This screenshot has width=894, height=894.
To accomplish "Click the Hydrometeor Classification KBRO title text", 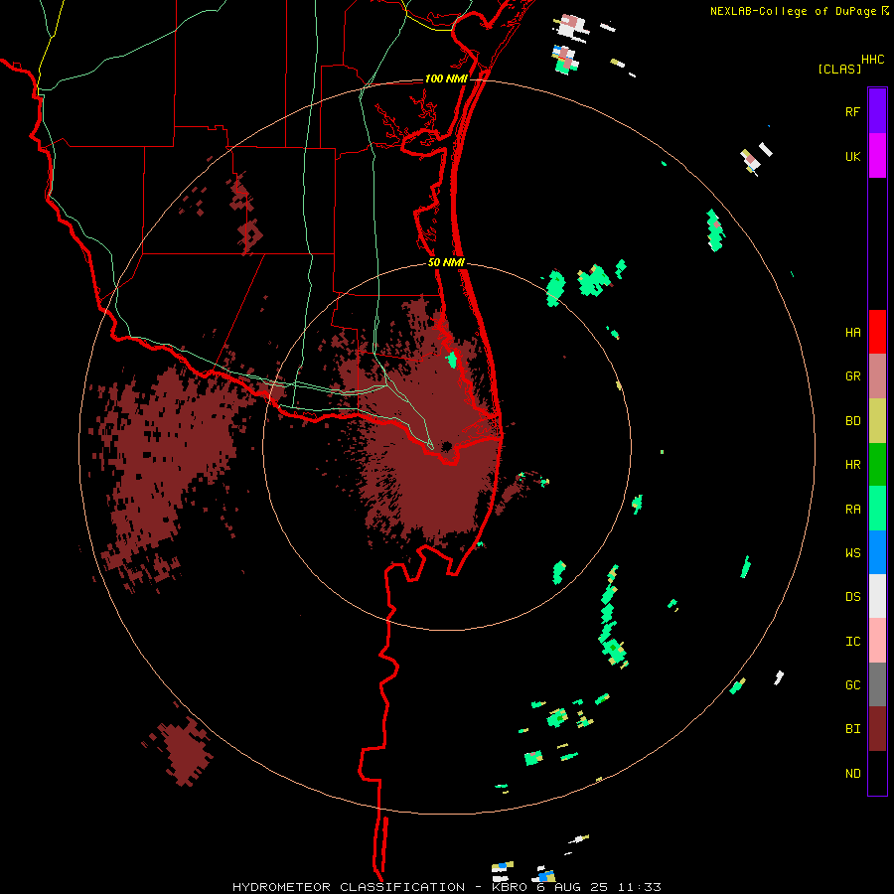I will tap(447, 887).
